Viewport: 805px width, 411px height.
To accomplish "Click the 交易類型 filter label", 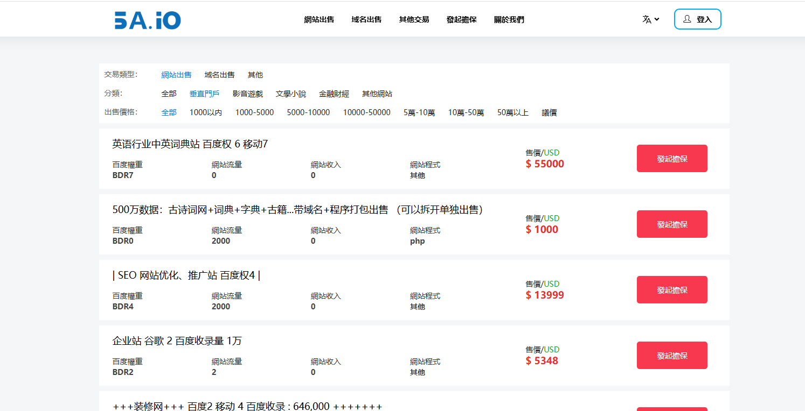I will click(121, 74).
